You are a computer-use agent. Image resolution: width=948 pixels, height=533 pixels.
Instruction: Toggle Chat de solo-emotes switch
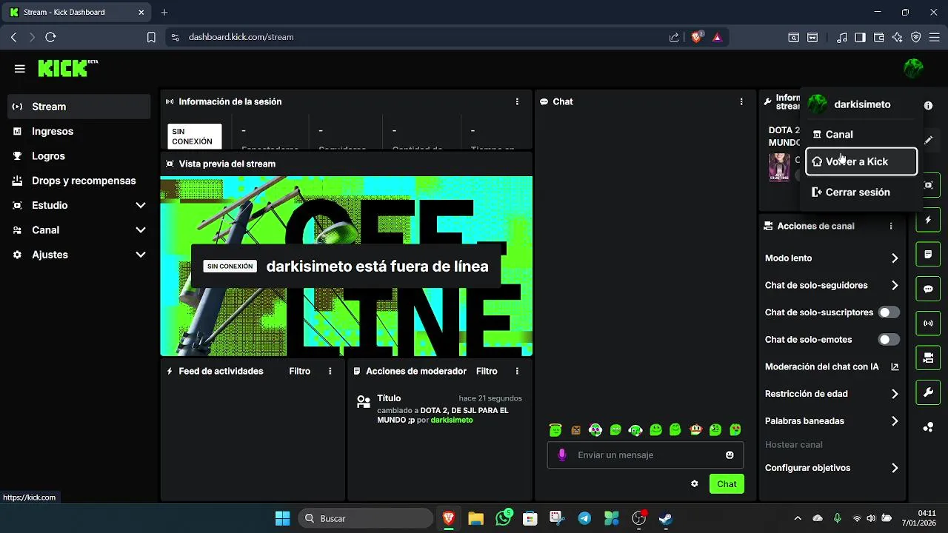tap(889, 340)
